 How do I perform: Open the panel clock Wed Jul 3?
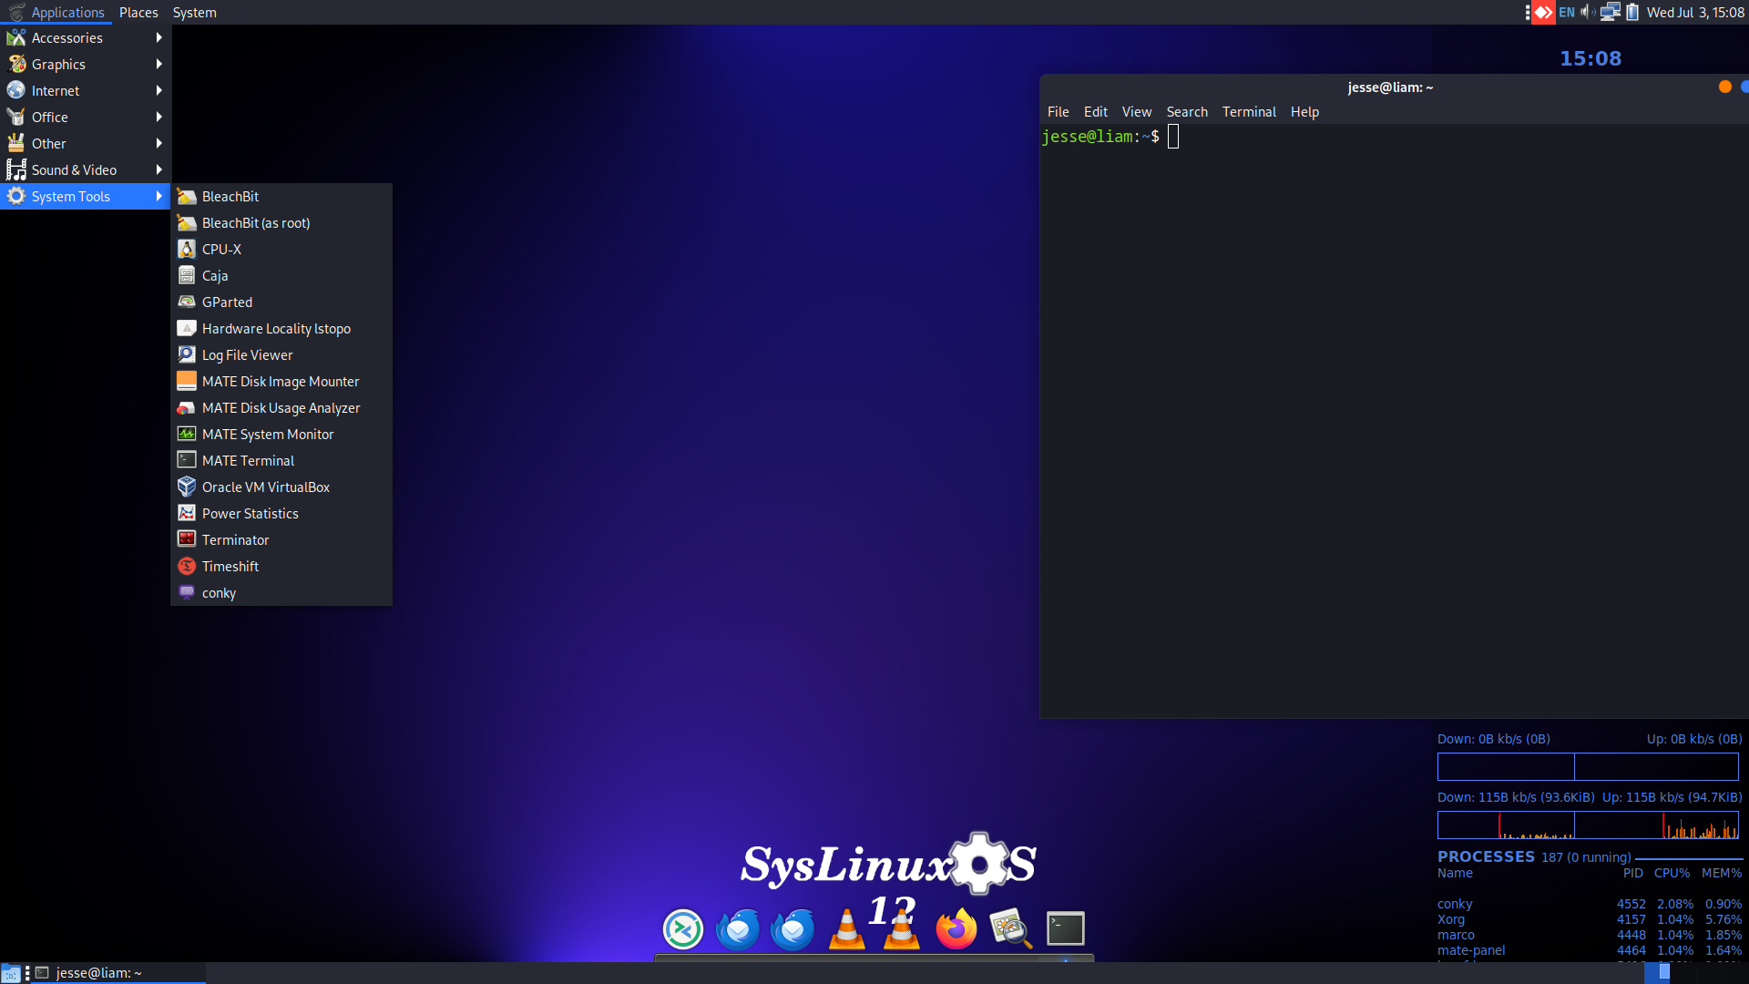1695,13
